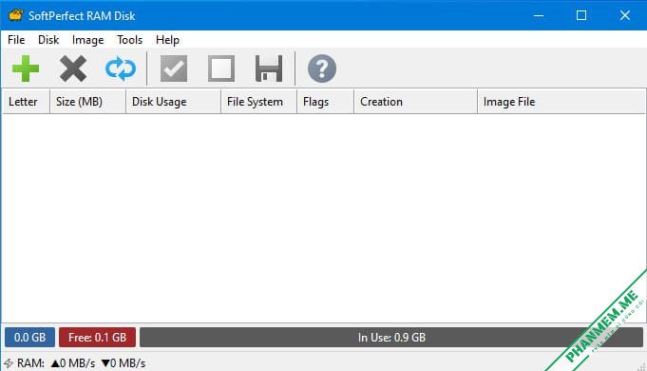Open help with the question mark icon
This screenshot has width=647, height=371.
pyautogui.click(x=322, y=68)
